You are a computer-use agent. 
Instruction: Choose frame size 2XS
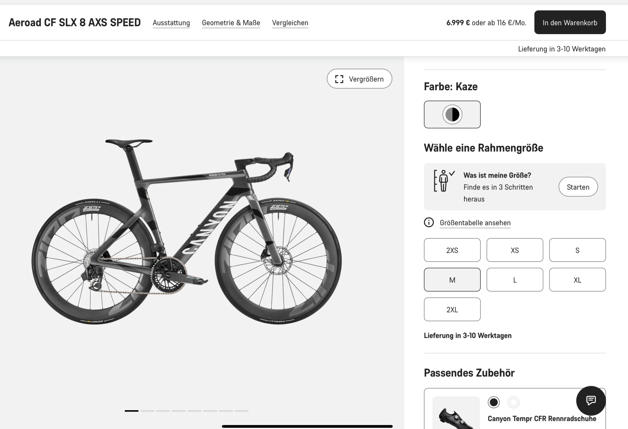(452, 250)
